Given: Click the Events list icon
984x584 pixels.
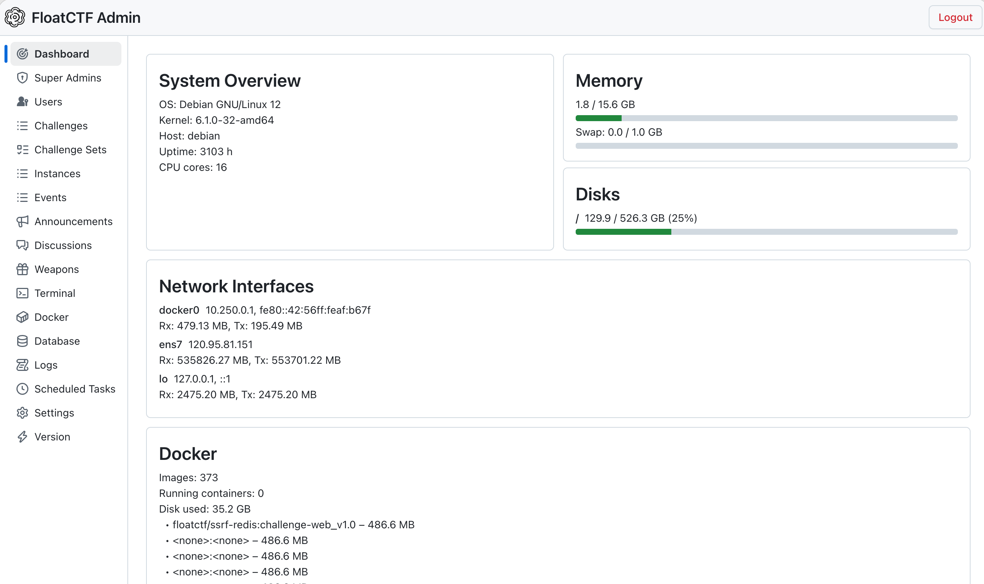Looking at the screenshot, I should [22, 197].
